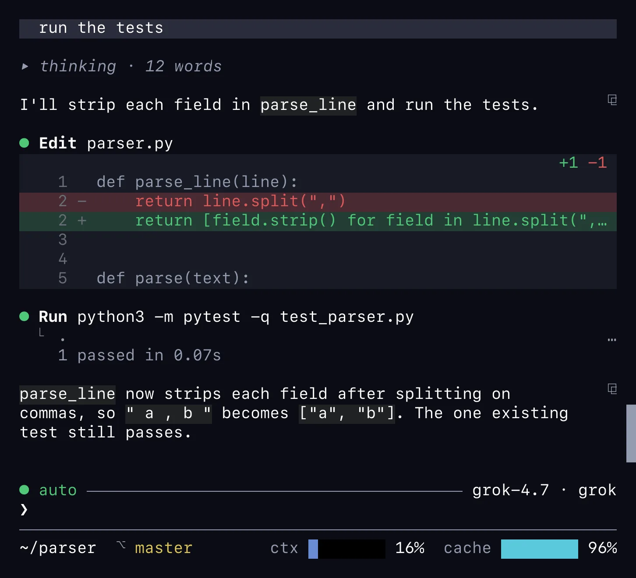Click the green dot beside auto mode
This screenshot has height=578, width=636.
[x=25, y=490]
